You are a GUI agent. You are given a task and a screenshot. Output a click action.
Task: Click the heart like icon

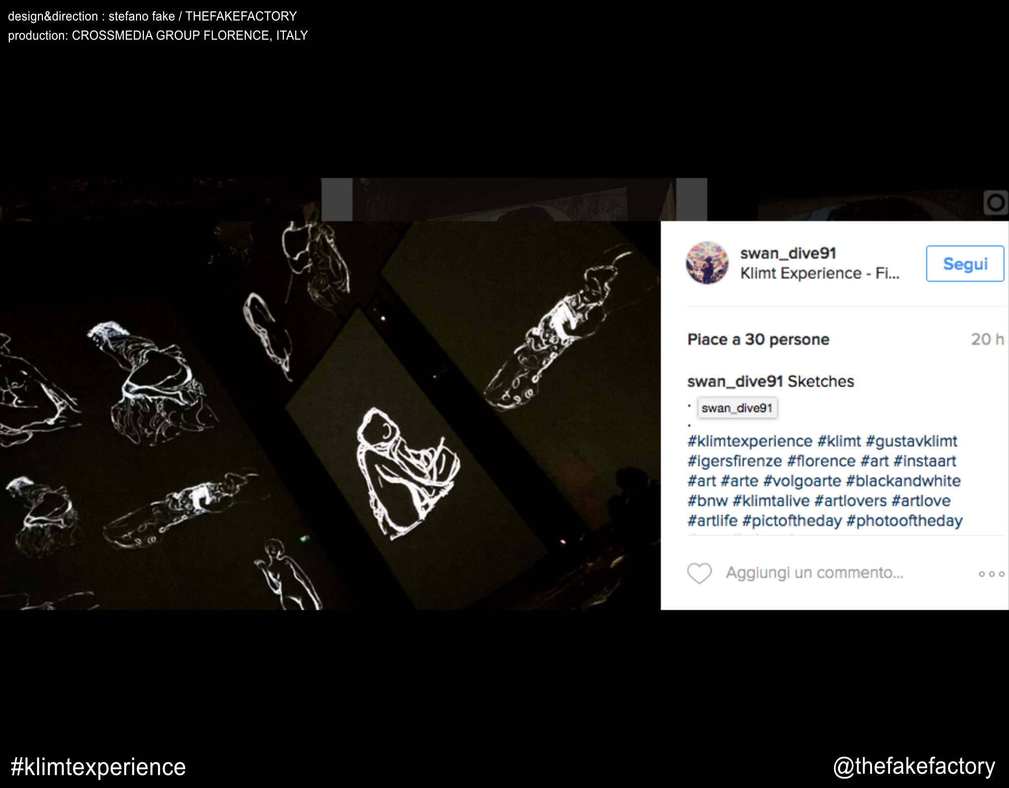point(700,573)
